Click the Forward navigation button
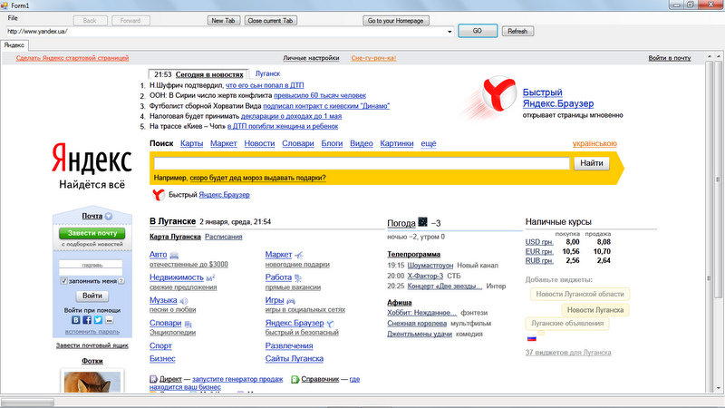Screen dimensions: 725x408 [x=130, y=20]
